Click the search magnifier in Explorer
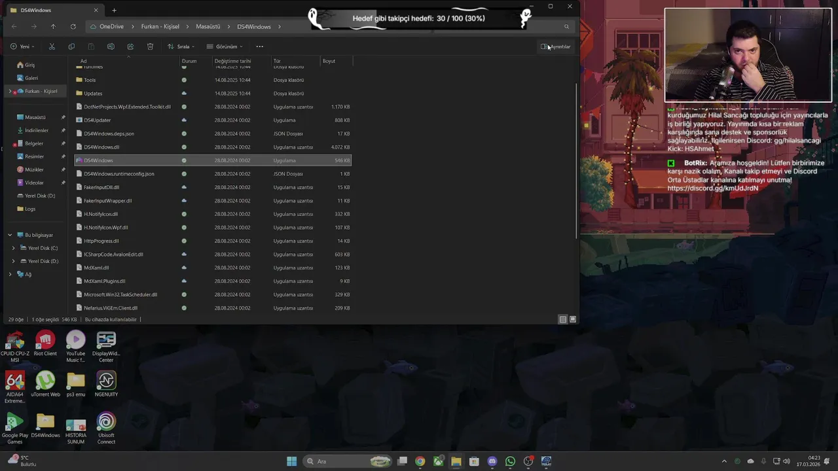 coord(566,26)
